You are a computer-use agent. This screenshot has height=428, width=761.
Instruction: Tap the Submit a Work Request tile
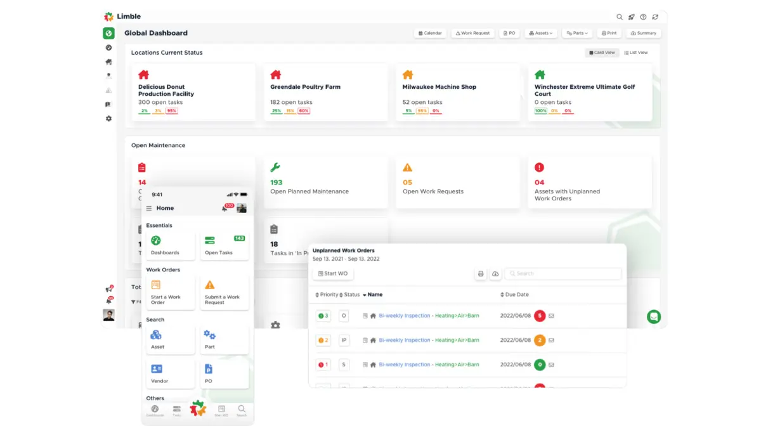[224, 292]
